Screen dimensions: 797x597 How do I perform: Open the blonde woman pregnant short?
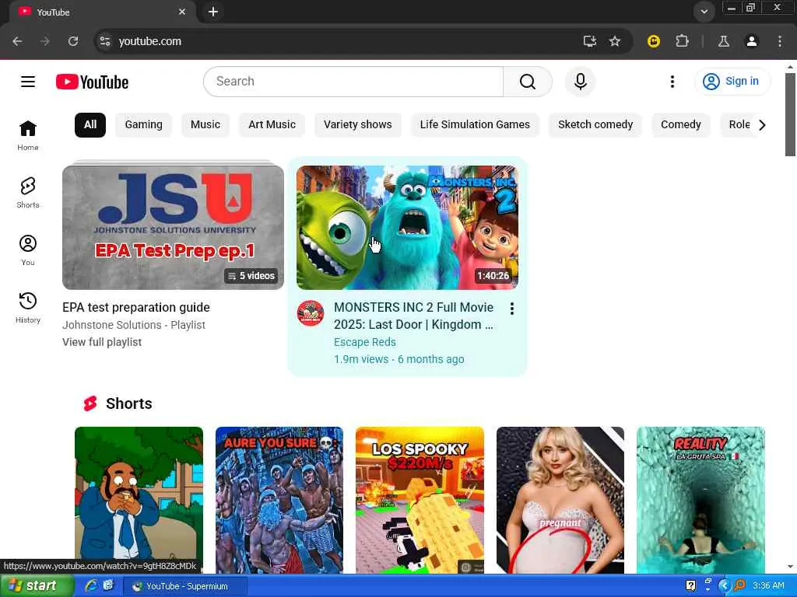click(560, 500)
